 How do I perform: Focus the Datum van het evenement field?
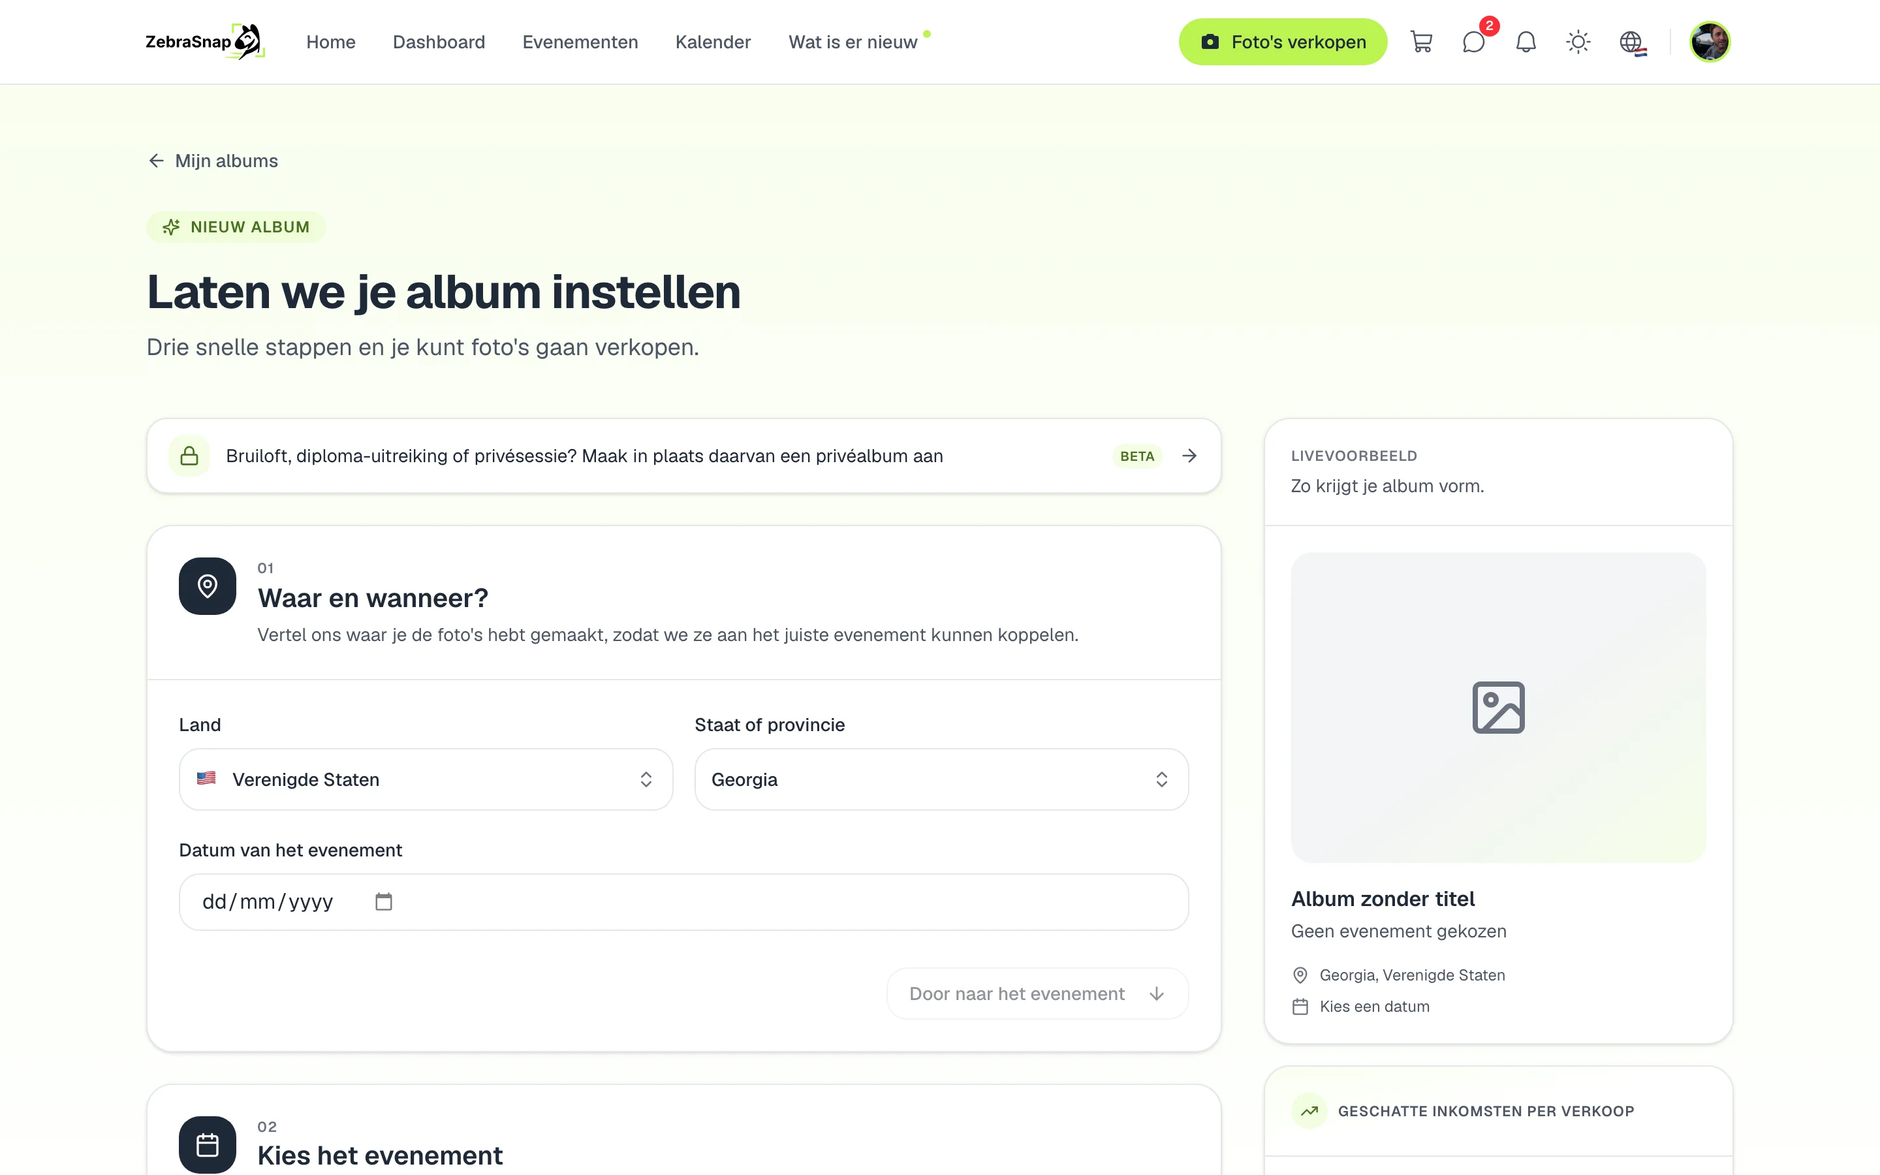coord(683,901)
